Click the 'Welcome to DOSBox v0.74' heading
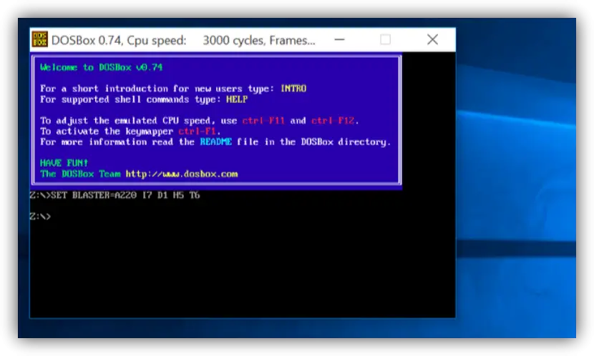The width and height of the screenshot is (594, 356). [x=101, y=67]
